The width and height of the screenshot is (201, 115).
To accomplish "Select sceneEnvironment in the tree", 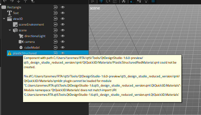I will [x=31, y=24].
